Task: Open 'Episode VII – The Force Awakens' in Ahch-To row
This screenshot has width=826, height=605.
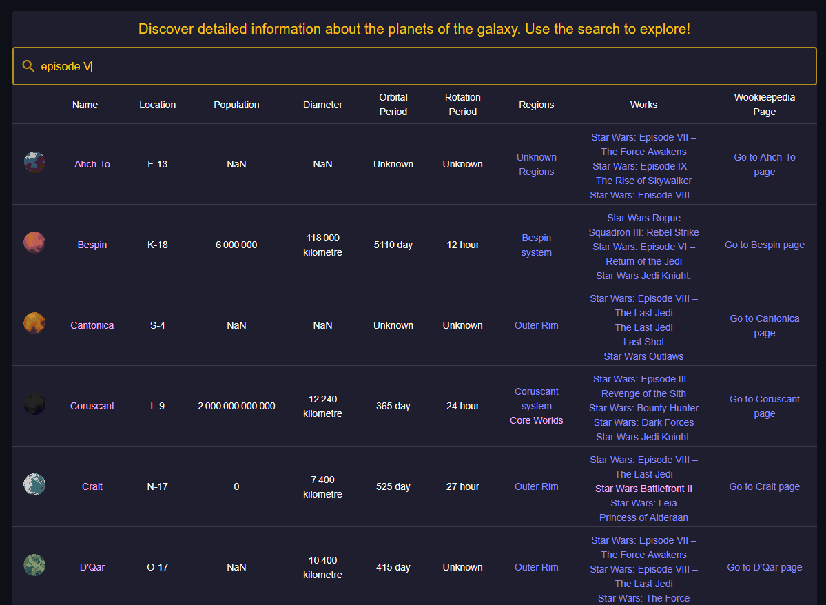Action: (643, 145)
